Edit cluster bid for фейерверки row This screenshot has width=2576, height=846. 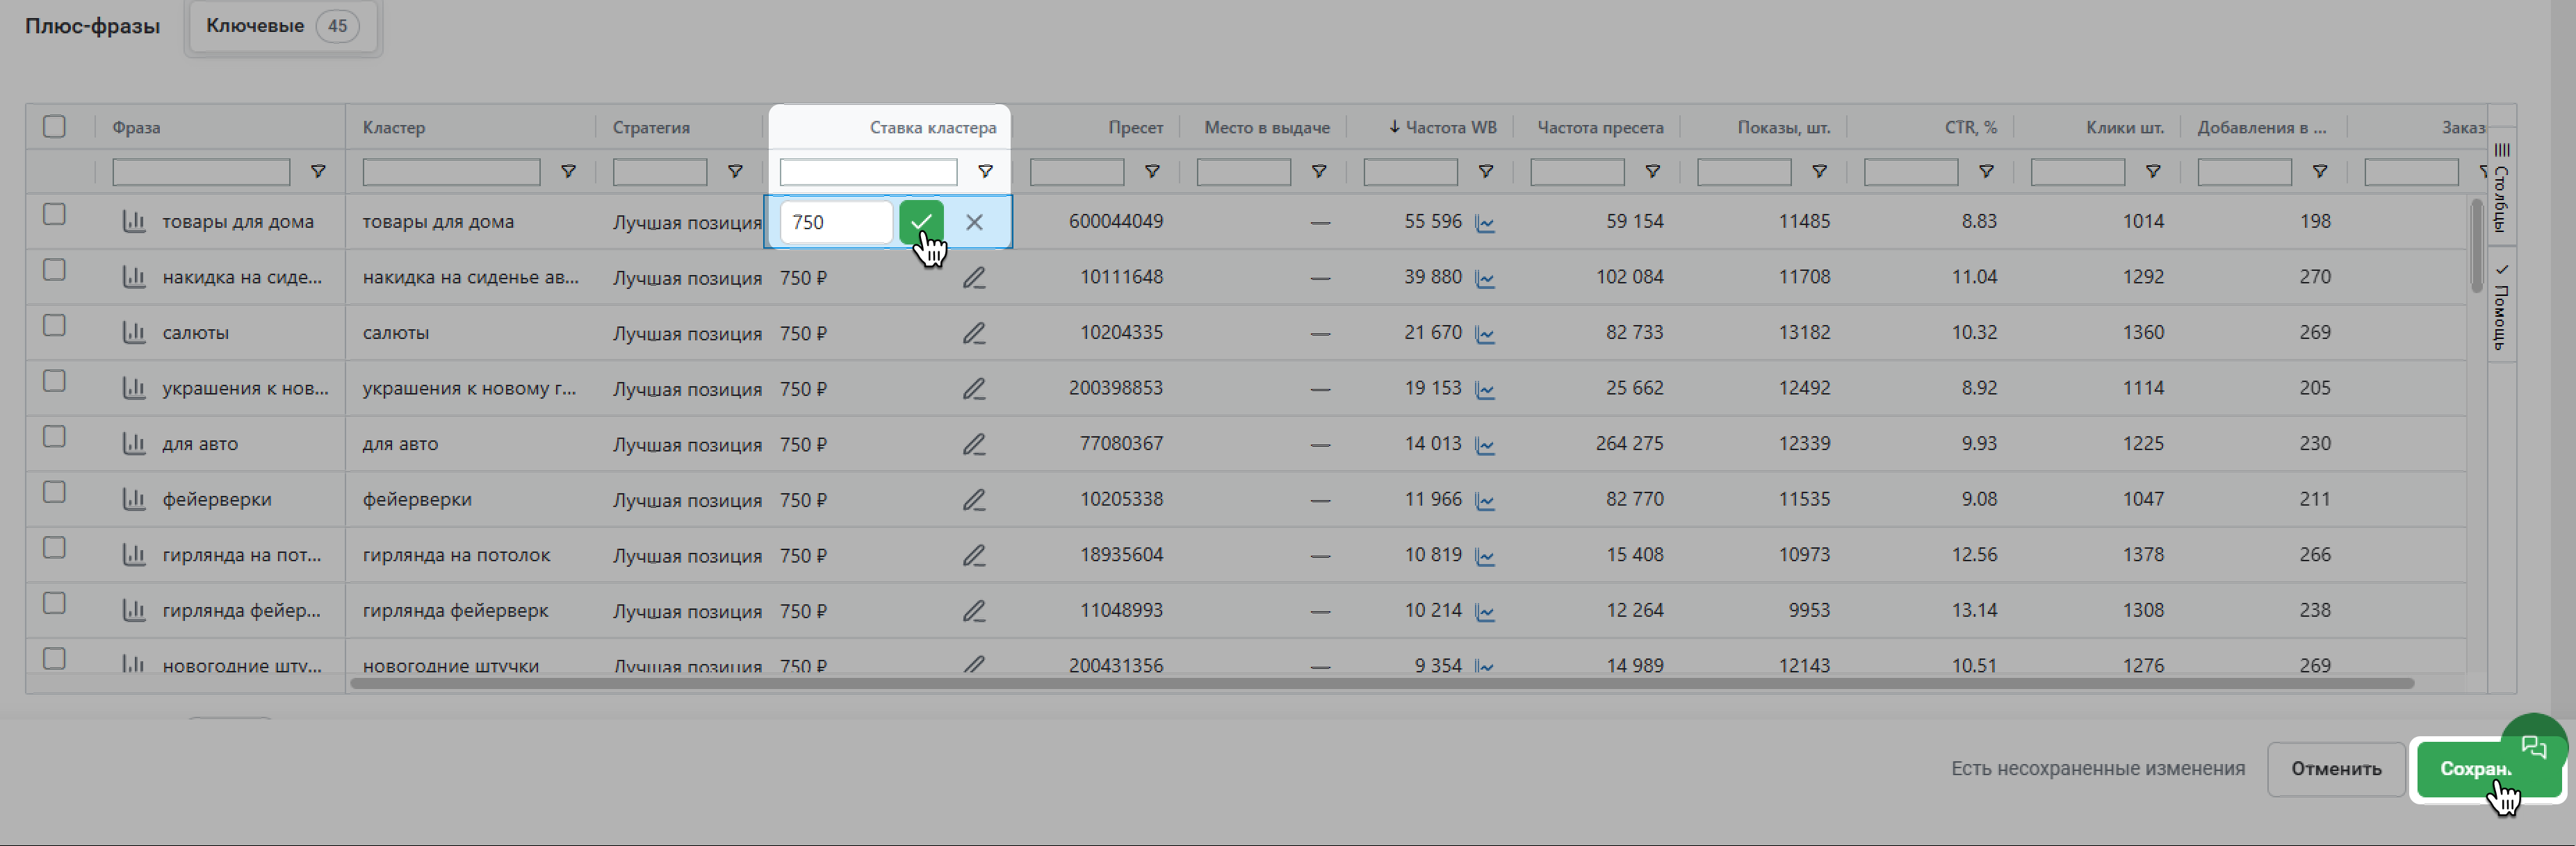point(974,499)
